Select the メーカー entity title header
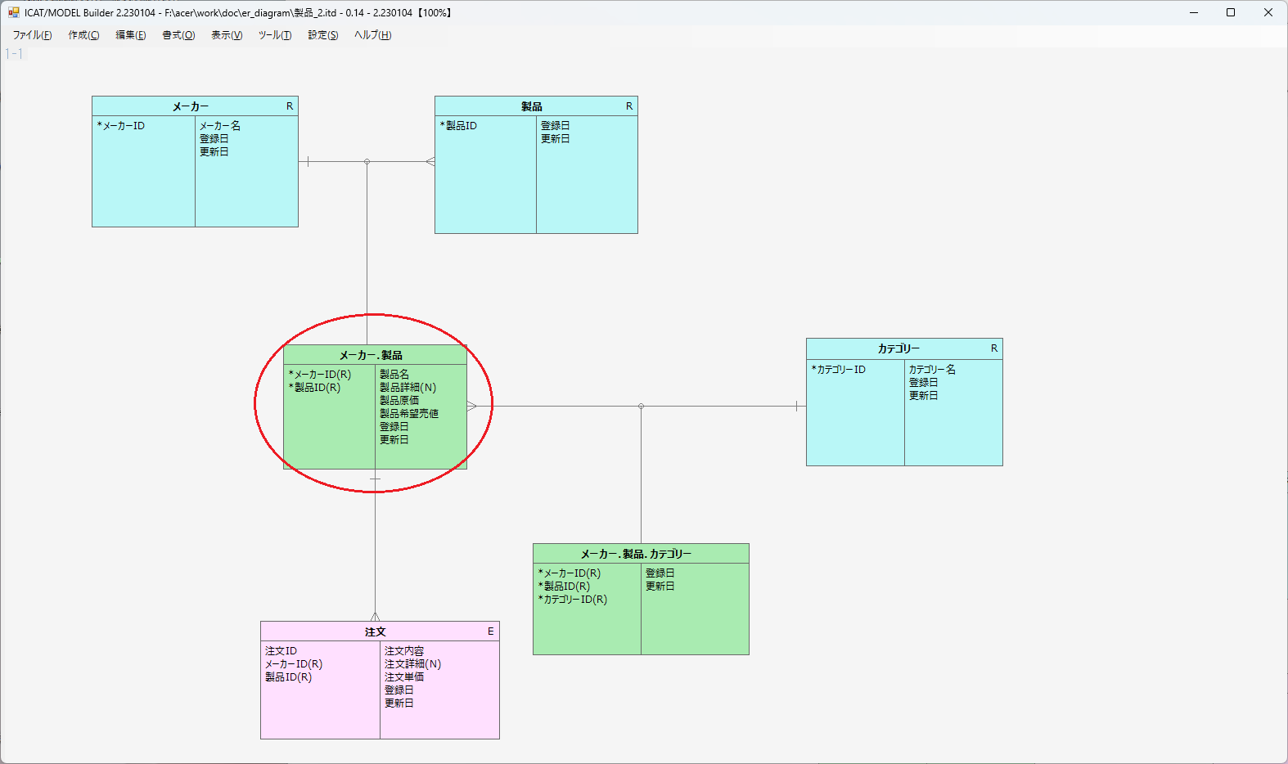Screen dimensions: 1288x764 (x=191, y=106)
